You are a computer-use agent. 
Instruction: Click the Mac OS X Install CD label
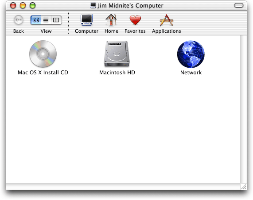(43, 73)
